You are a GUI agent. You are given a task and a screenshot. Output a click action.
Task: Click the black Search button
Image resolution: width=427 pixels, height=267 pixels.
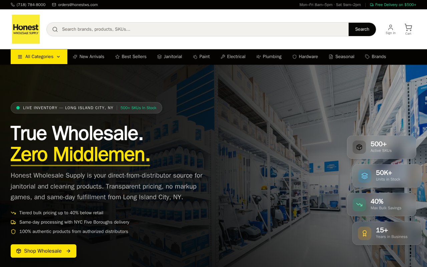pos(362,29)
